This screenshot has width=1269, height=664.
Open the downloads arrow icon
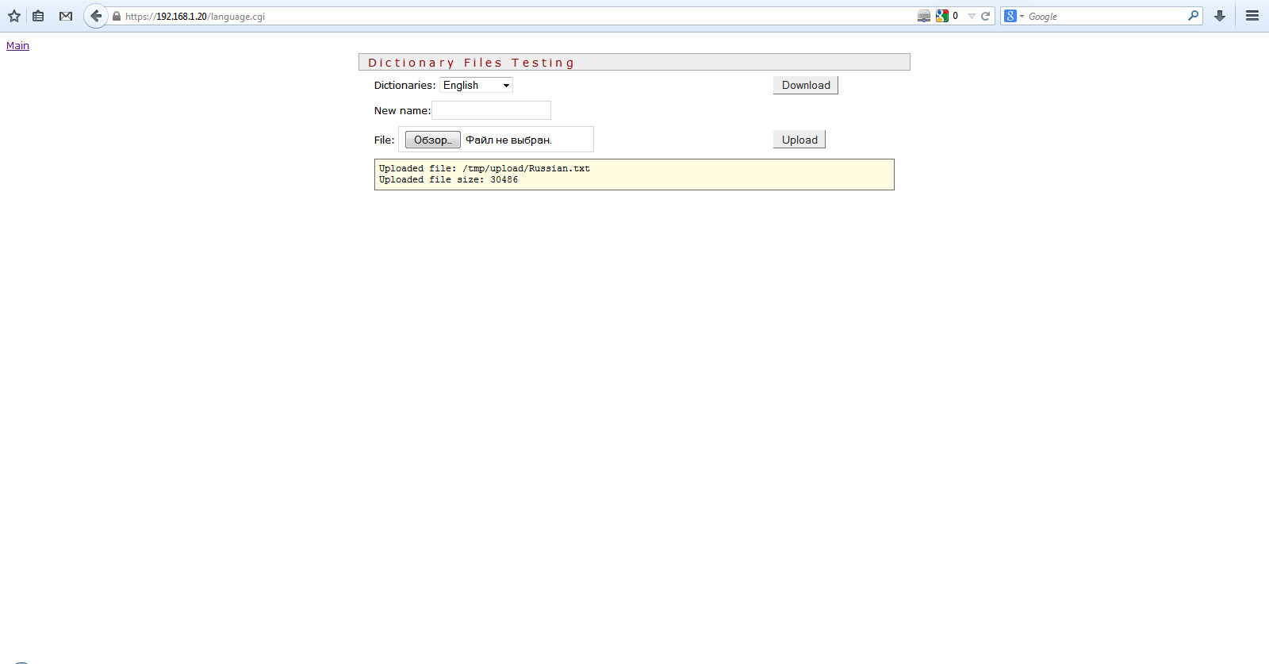tap(1220, 16)
